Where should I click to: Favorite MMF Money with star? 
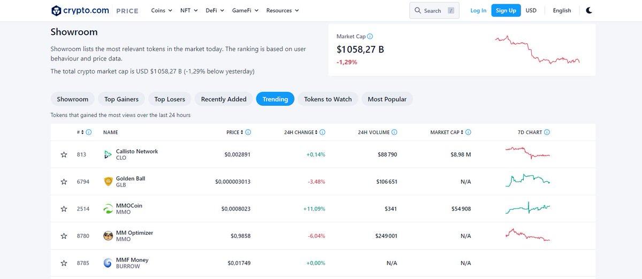(64, 263)
